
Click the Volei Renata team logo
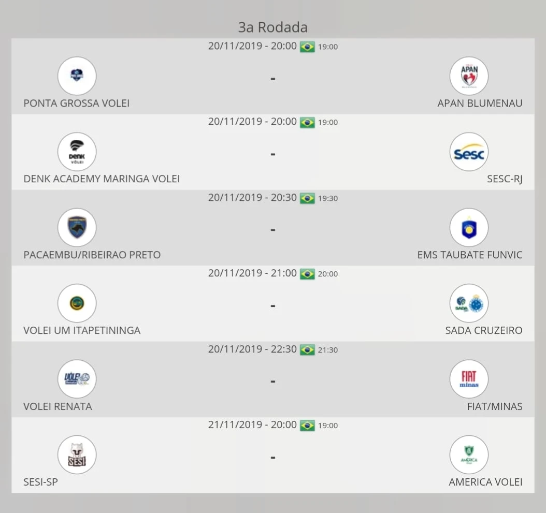click(77, 379)
